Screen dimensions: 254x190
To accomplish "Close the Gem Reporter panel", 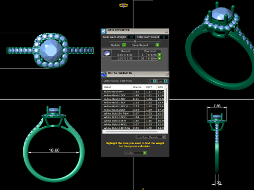I will (166, 31).
